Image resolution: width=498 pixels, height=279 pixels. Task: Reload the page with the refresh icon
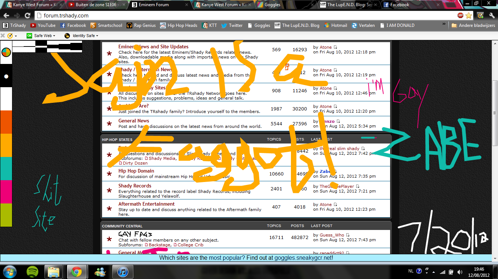(27, 15)
